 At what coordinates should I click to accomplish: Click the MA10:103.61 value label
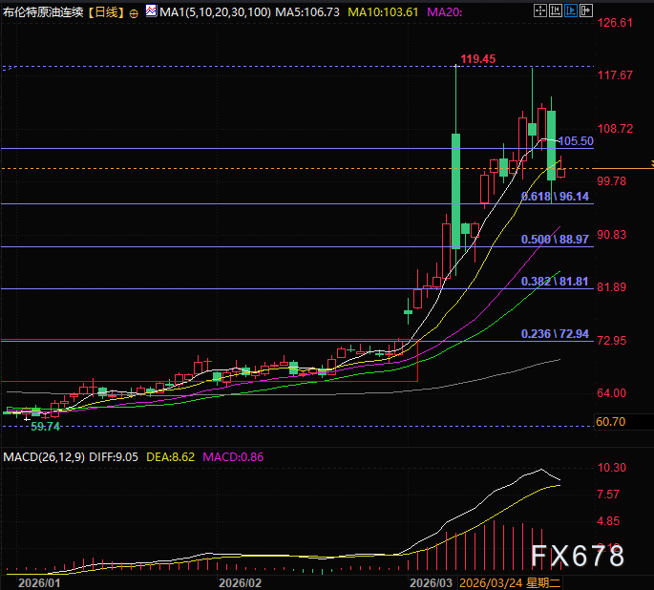[383, 12]
